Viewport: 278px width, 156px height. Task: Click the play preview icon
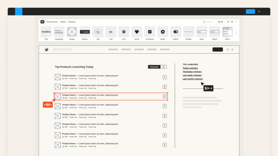coord(259,11)
